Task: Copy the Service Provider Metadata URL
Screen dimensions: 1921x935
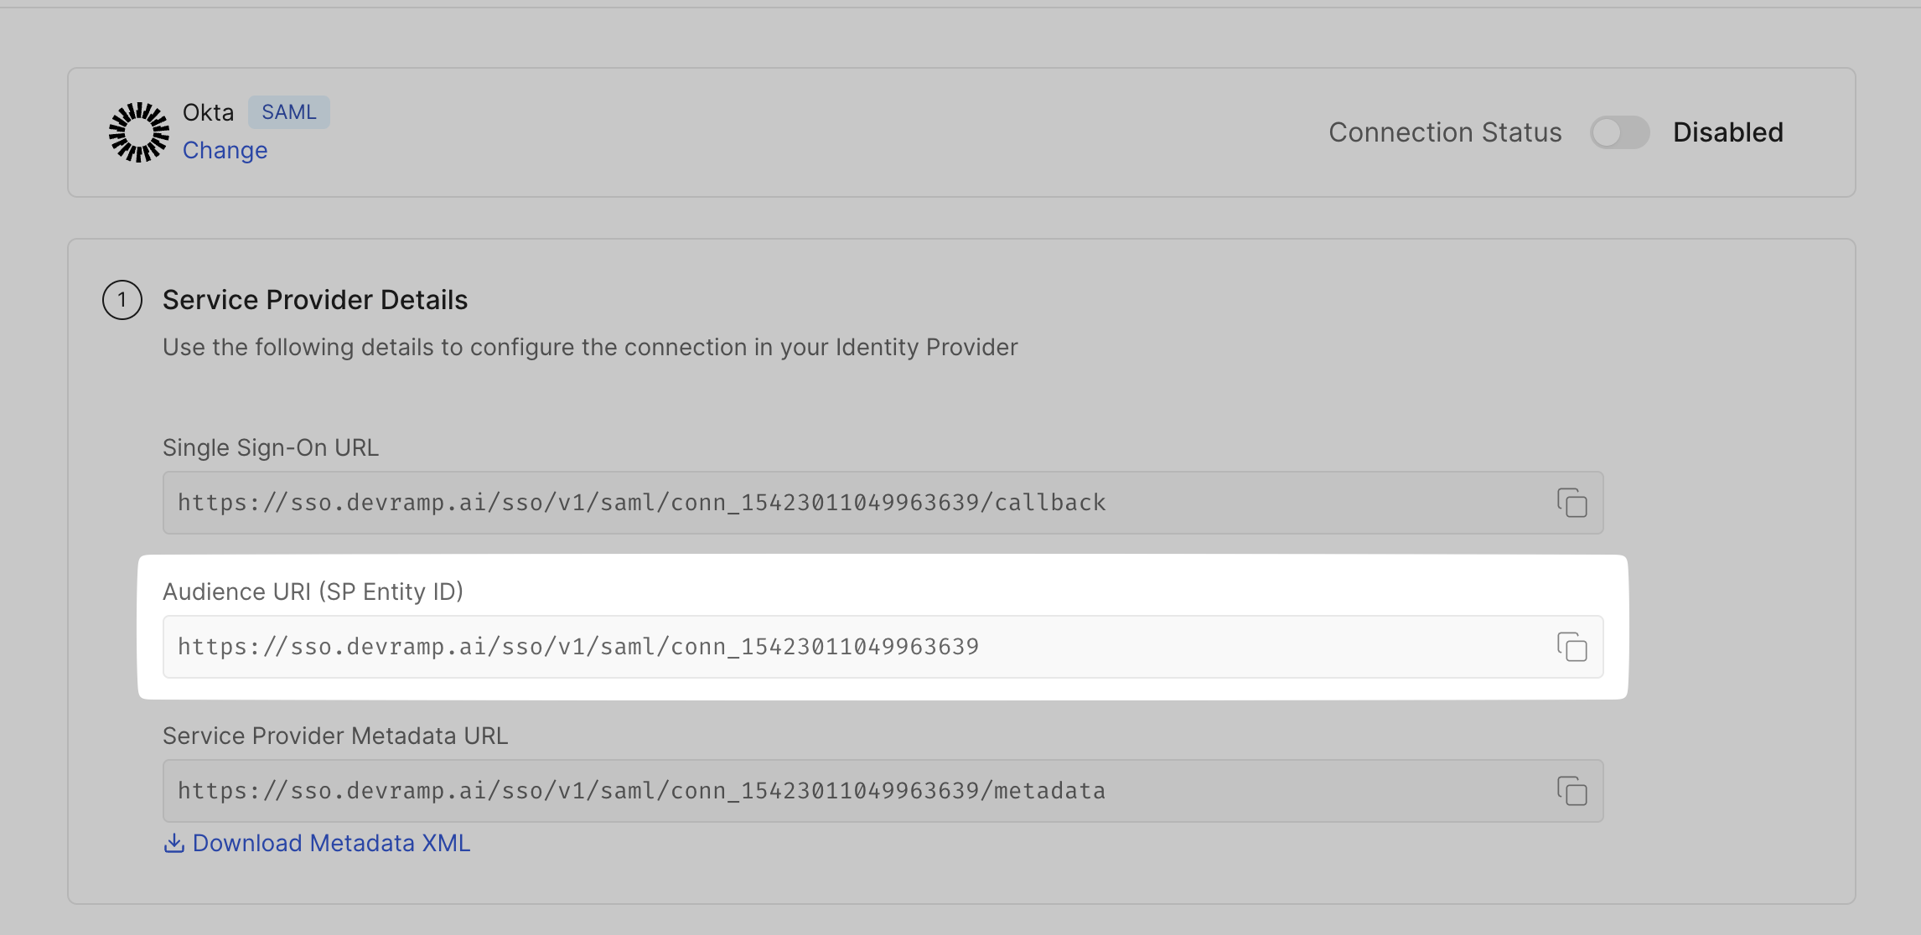Action: 1571,791
